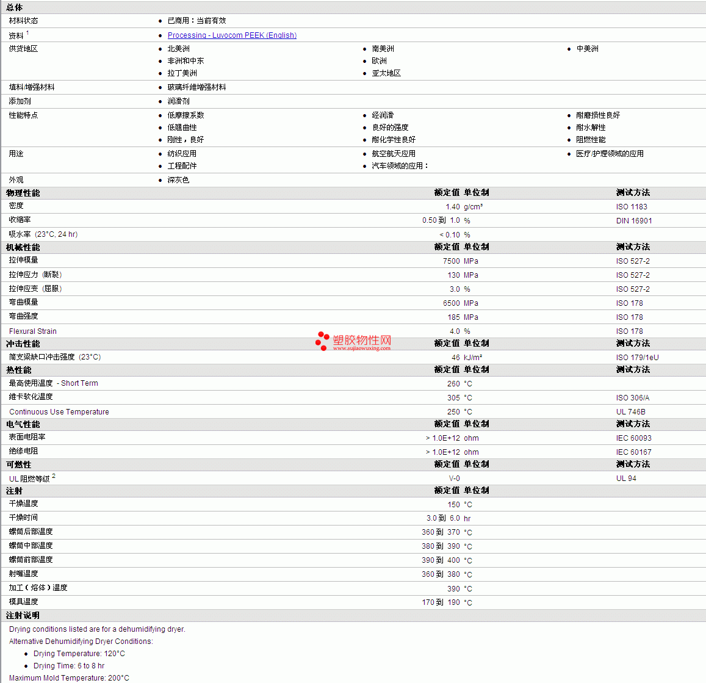The height and width of the screenshot is (683, 706).
Task: Click the 冲击性能 section header
Action: point(23,344)
